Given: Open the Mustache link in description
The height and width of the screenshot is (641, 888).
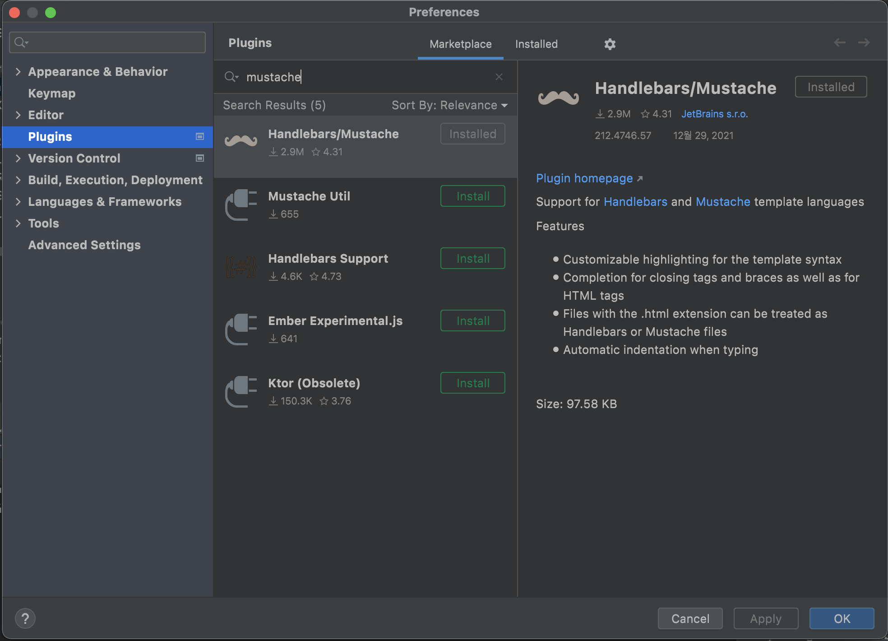Looking at the screenshot, I should tap(723, 202).
